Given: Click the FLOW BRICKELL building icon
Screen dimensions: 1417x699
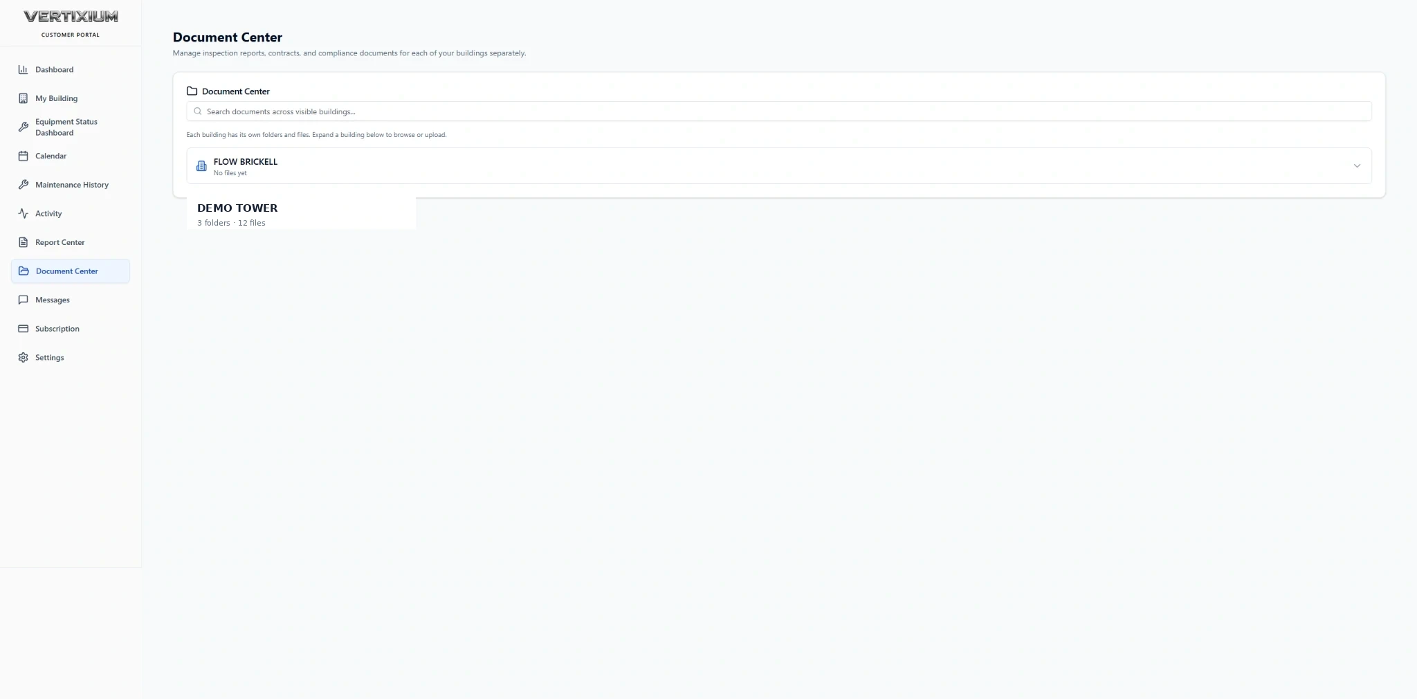Looking at the screenshot, I should (201, 166).
